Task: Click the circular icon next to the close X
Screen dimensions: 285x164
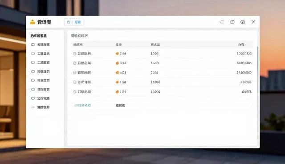Action: point(243,22)
